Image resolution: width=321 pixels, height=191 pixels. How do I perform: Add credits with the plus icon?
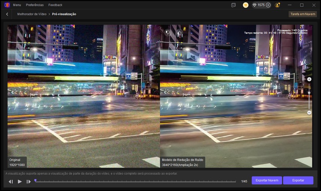point(268,5)
